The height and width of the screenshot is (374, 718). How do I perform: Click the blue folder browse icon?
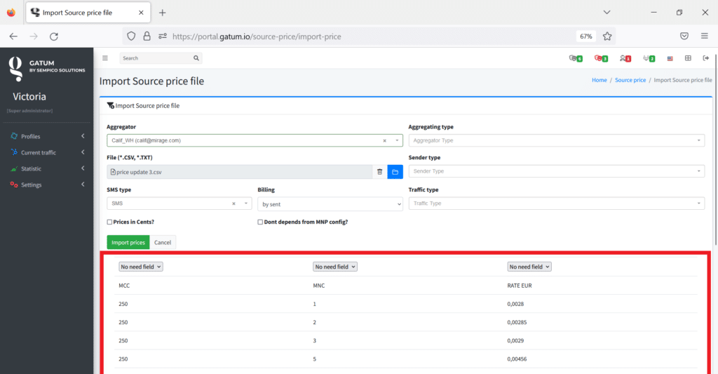(x=395, y=172)
